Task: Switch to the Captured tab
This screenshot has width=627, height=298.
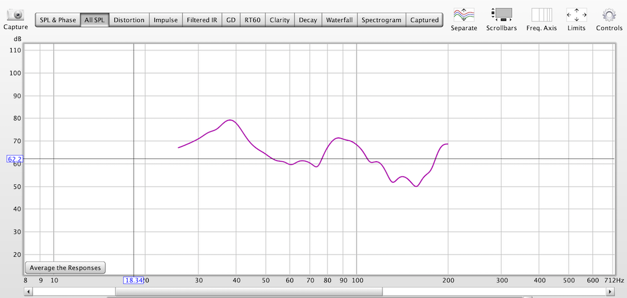Action: [x=424, y=20]
